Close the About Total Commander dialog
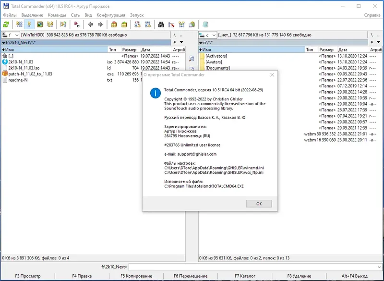384x281 pixels. pos(272,75)
